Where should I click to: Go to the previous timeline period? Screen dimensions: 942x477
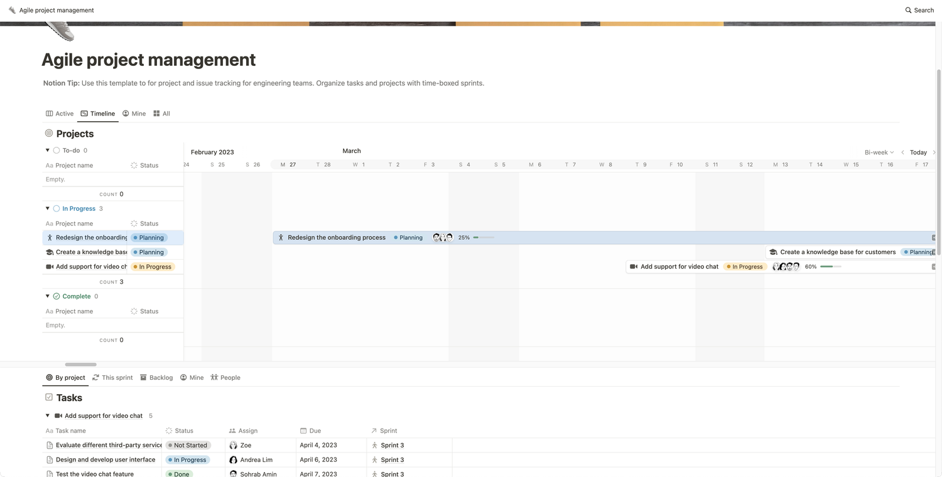click(902, 153)
